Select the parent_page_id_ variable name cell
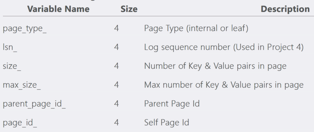The image size is (314, 132). [x=34, y=104]
